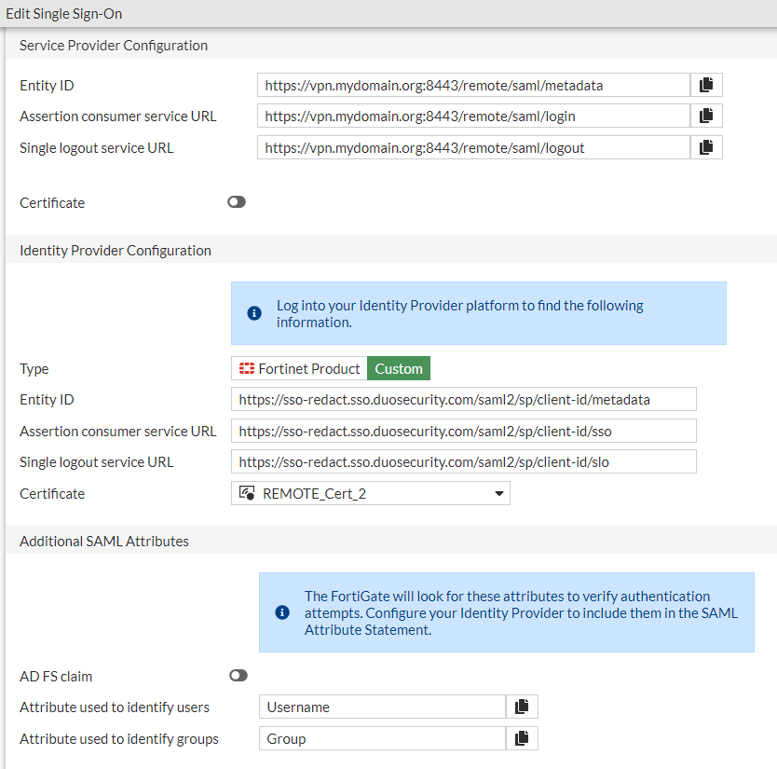
Task: Select the Identity Provider Entity ID input field
Action: pos(466,399)
